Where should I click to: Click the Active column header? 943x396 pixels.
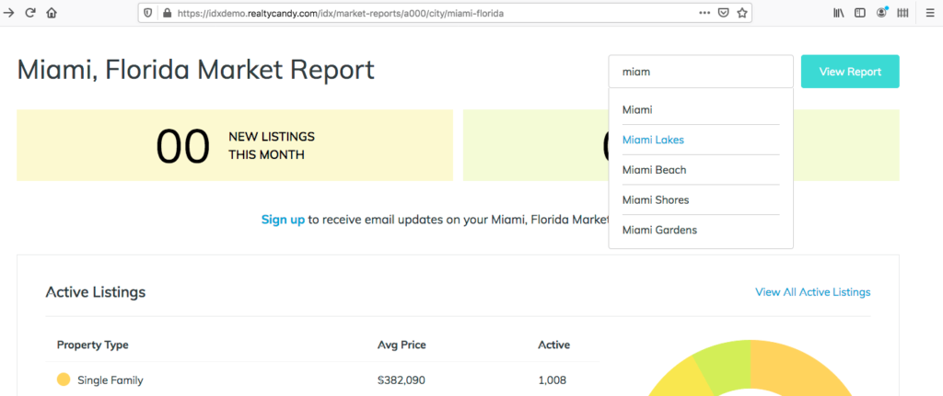[553, 345]
